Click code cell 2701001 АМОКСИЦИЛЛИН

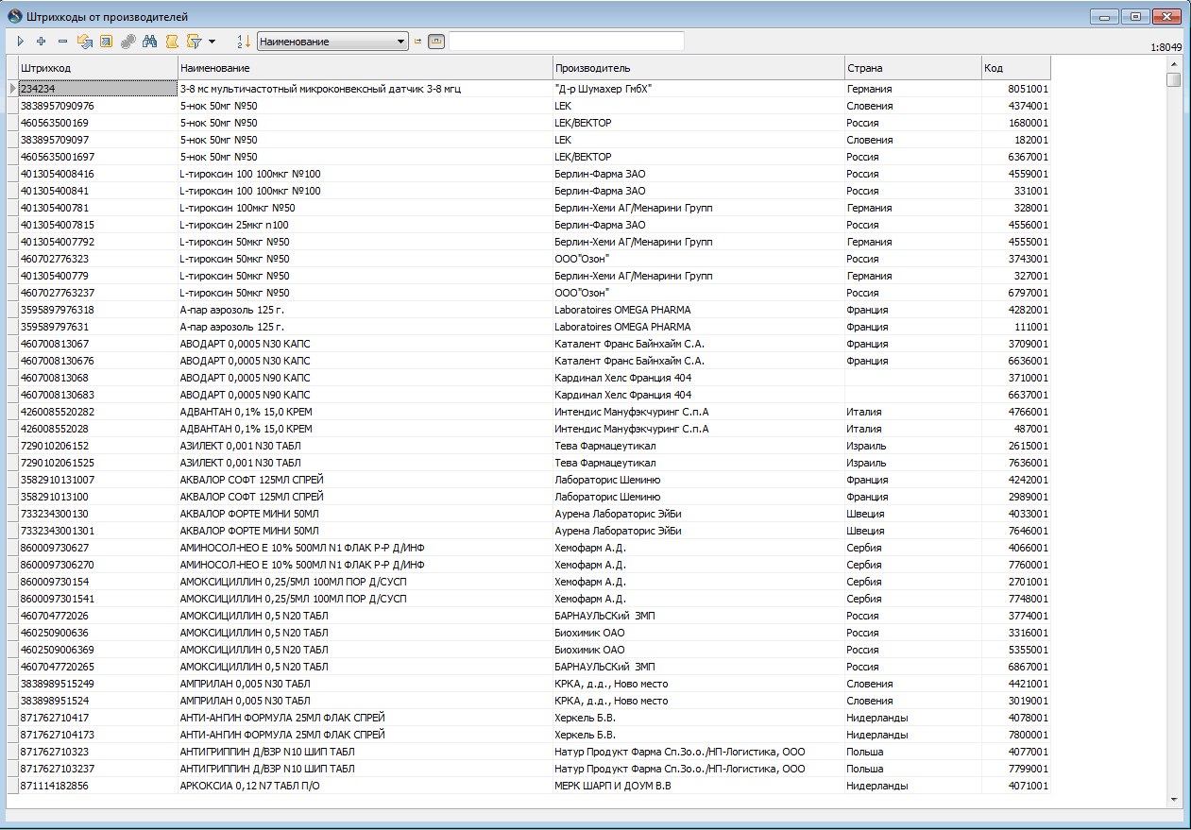click(1015, 582)
